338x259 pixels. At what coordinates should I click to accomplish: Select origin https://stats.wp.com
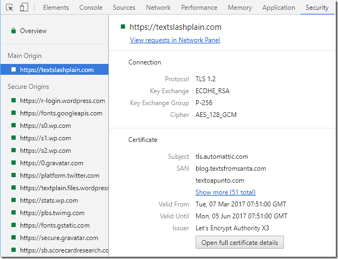coord(55,200)
